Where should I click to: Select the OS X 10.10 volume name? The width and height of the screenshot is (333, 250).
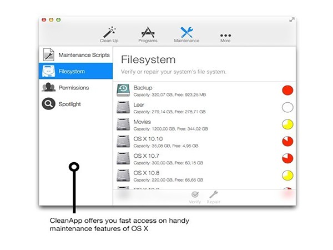[x=148, y=139]
